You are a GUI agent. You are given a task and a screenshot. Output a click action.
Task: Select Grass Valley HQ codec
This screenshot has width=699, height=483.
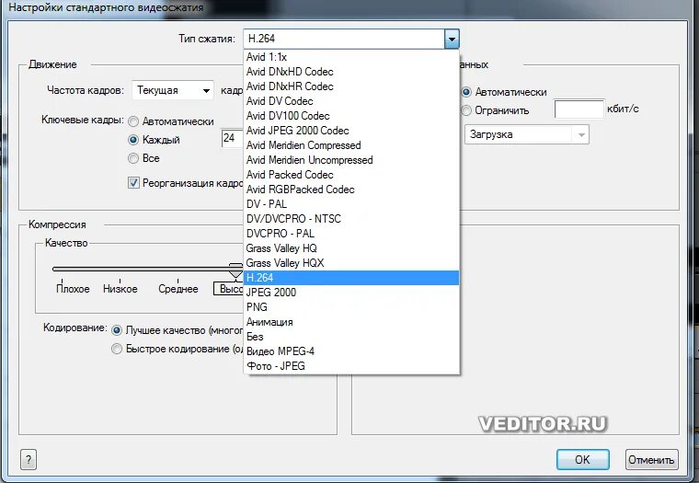[x=351, y=248]
